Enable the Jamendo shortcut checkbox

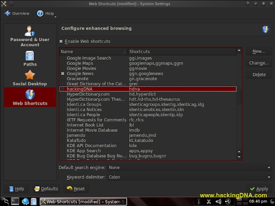click(x=62, y=135)
